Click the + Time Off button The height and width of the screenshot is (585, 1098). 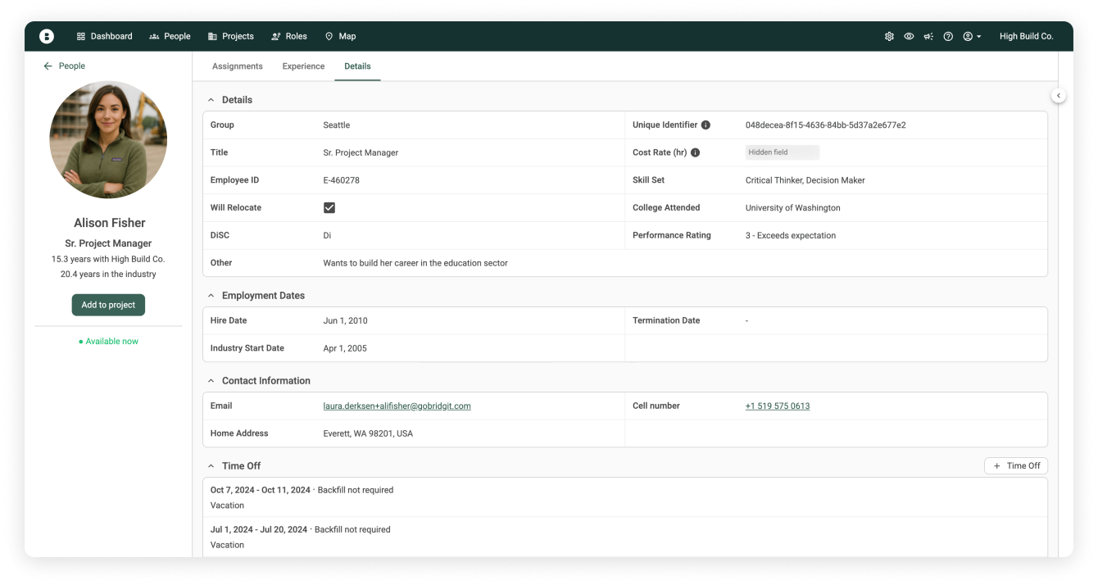coord(1016,466)
